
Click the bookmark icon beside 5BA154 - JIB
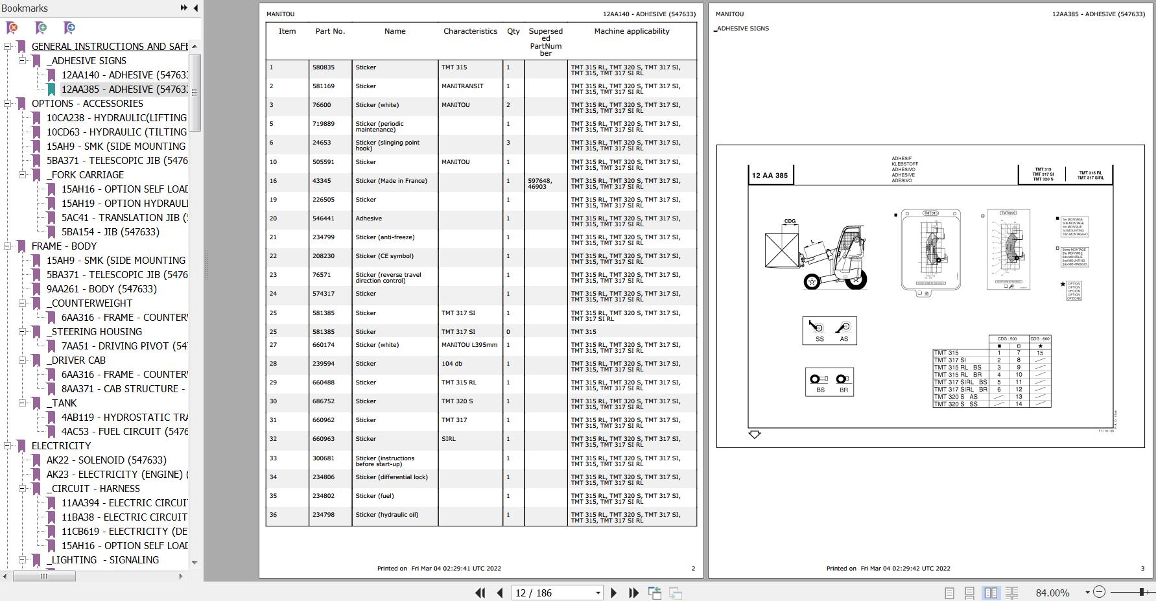point(51,232)
